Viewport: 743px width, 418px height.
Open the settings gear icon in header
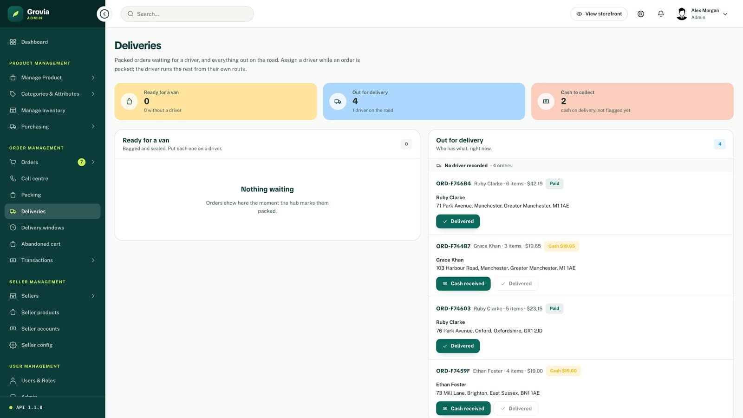click(x=641, y=14)
